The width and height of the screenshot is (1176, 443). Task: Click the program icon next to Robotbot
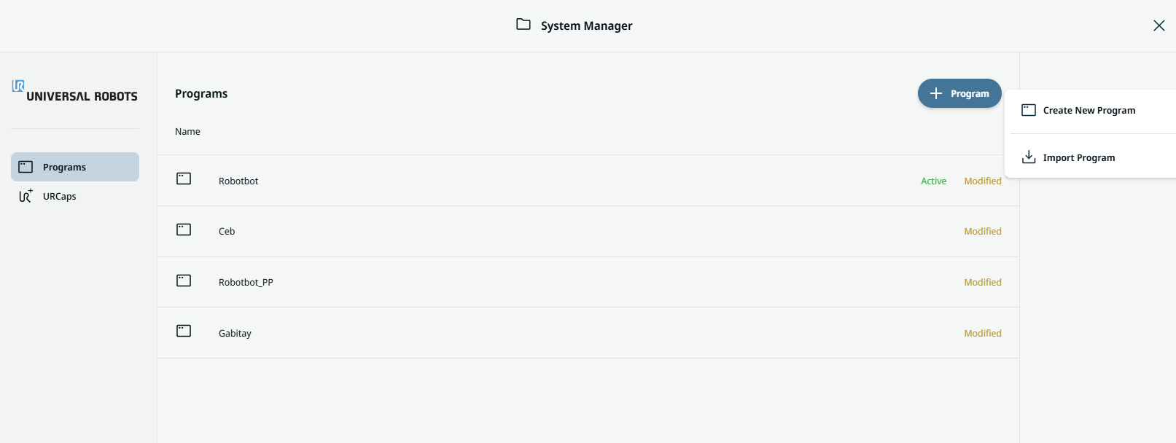[x=184, y=179]
